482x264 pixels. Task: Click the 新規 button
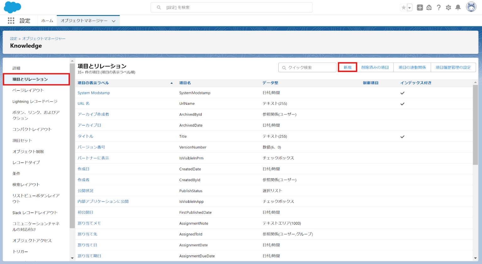pos(347,67)
